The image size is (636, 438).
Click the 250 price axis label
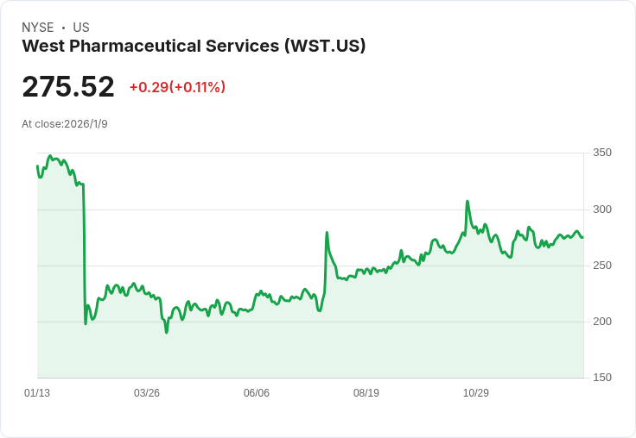tap(602, 266)
